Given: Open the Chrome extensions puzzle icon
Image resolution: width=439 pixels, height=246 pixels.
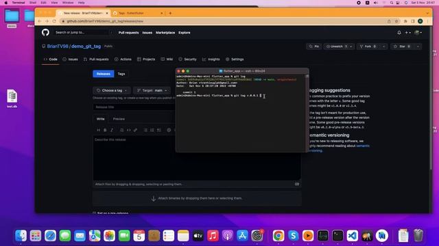Looking at the screenshot, I should [405, 21].
